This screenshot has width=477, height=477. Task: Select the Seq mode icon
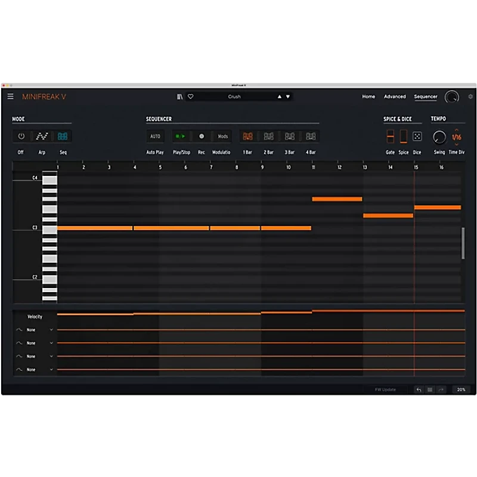pos(61,136)
